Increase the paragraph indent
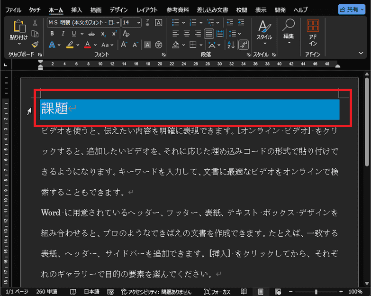Viewport: 371px width, 296px height. pyautogui.click(x=241, y=23)
